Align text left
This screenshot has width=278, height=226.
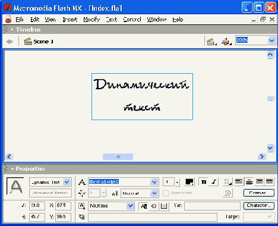pos(239,181)
